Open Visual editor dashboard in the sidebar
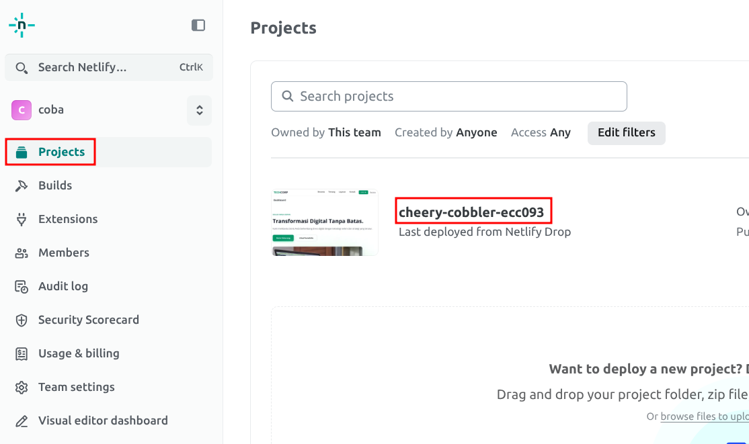The width and height of the screenshot is (749, 444). pos(109,420)
